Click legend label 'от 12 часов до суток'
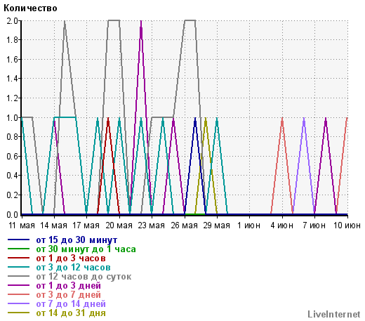365x321 pixels. 84,277
